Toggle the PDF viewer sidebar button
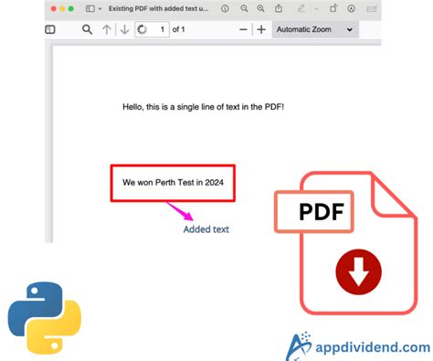Image resolution: width=433 pixels, height=361 pixels. (x=50, y=29)
